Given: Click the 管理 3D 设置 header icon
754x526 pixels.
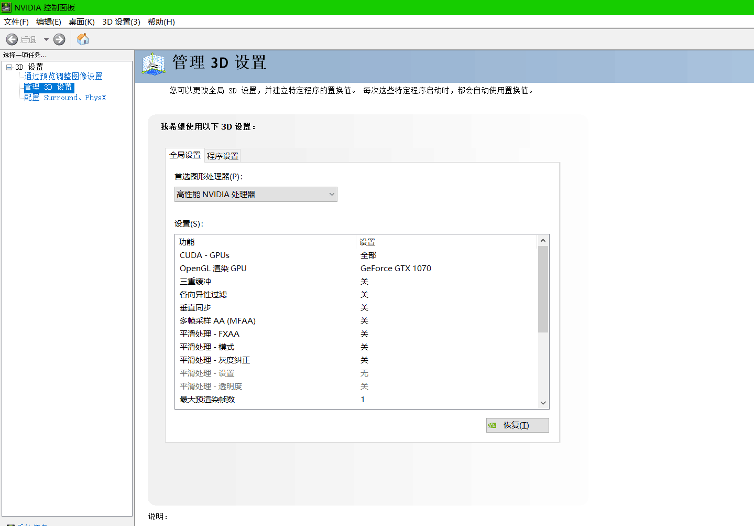Looking at the screenshot, I should pos(154,64).
